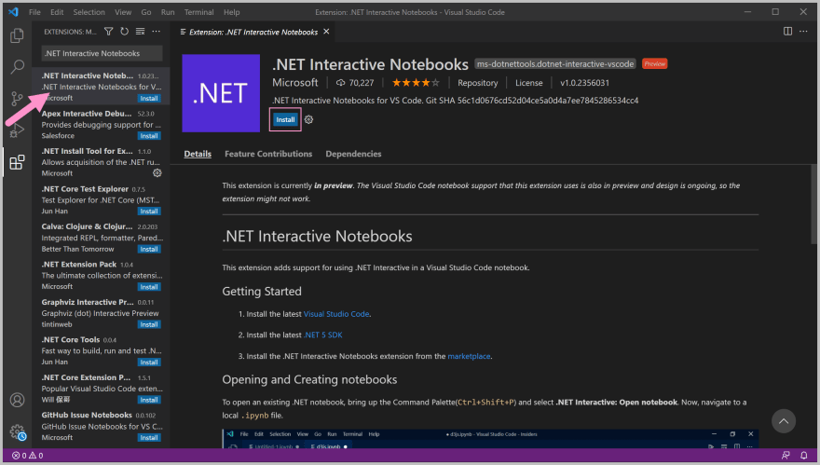This screenshot has width=820, height=465.
Task: Open manage gear next to Install button
Action: 308,120
